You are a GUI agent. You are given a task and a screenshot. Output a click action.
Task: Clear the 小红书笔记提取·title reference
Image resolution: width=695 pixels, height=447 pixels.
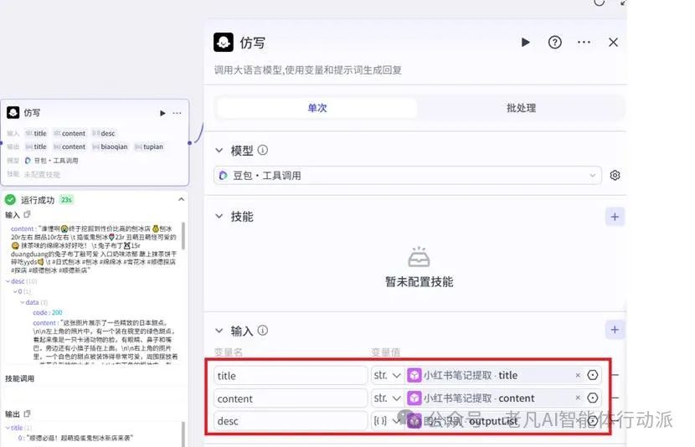coord(578,375)
